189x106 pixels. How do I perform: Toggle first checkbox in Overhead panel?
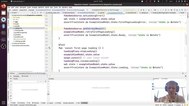[153, 84]
